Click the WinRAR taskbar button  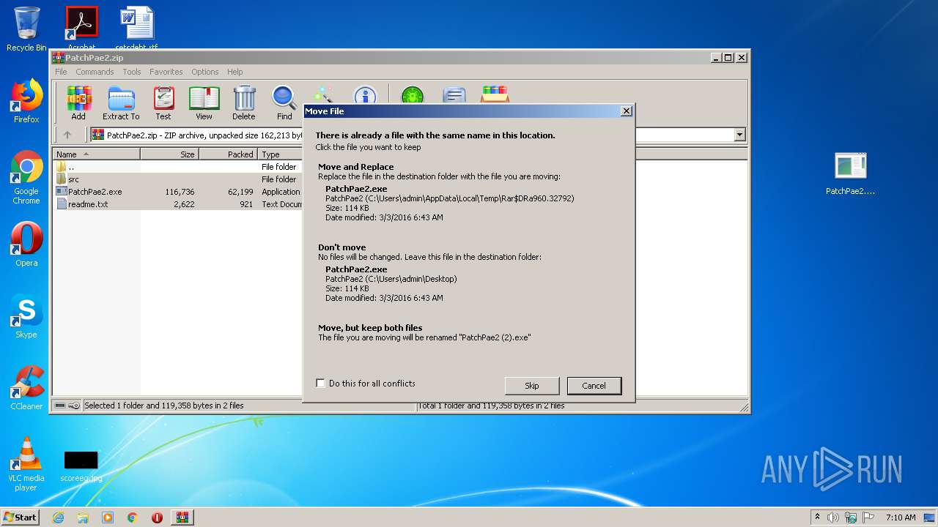click(182, 517)
